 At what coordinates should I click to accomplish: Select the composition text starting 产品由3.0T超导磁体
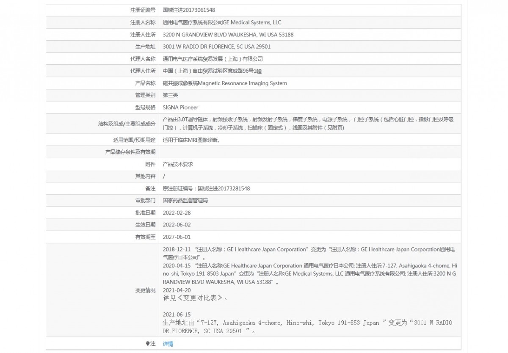[x=309, y=124]
